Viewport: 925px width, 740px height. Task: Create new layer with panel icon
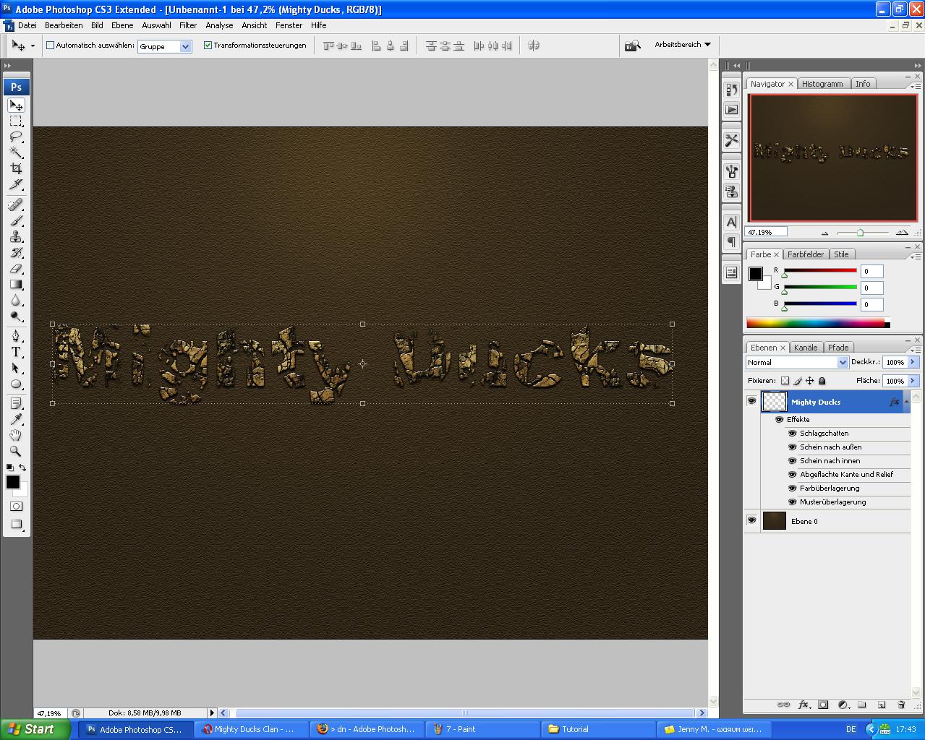pos(882,705)
